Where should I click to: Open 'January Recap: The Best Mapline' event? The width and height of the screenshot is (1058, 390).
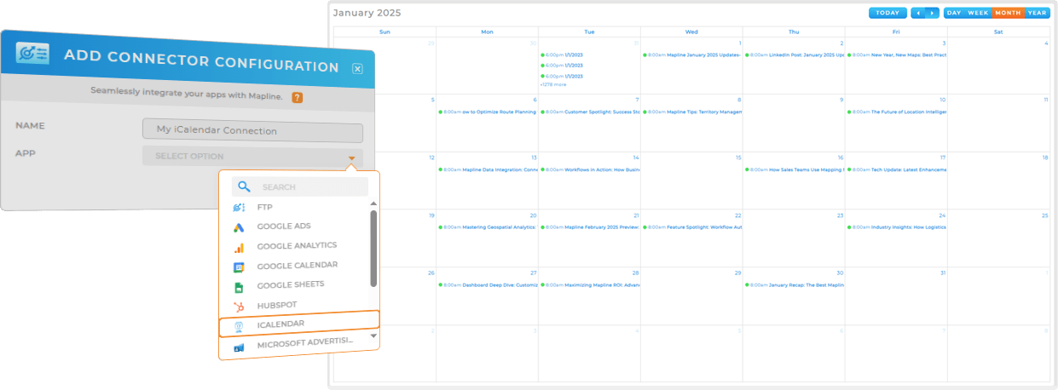pos(794,285)
